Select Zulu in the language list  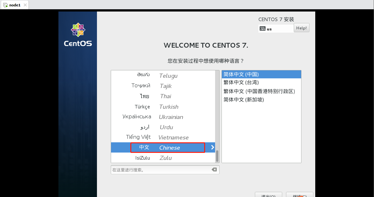click(163, 158)
